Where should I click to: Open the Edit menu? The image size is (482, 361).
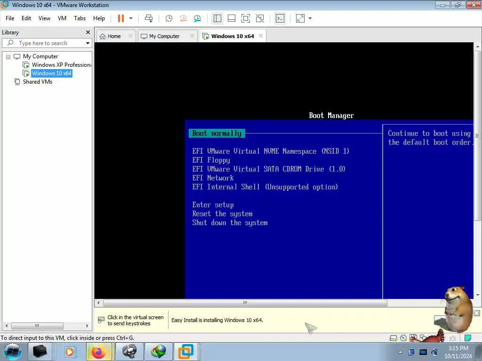[x=26, y=18]
